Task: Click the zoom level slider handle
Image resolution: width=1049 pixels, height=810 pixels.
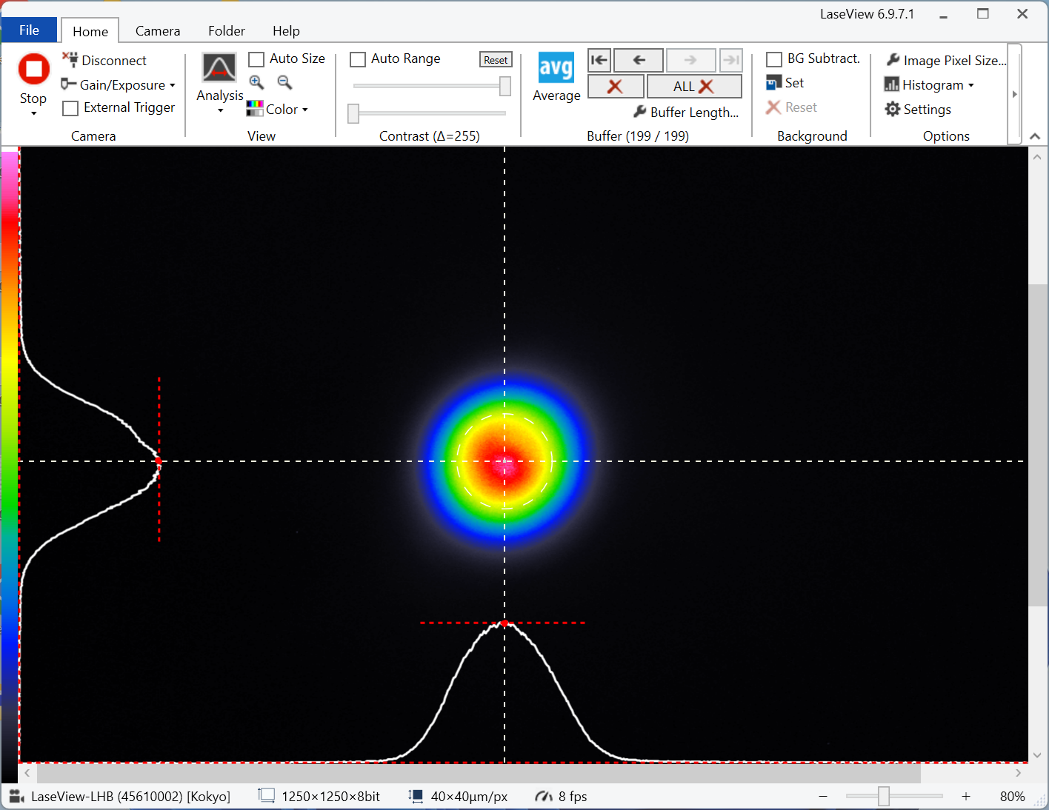Action: [883, 796]
